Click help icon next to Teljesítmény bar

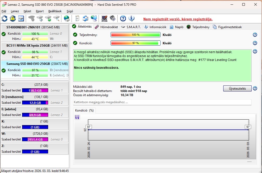click(255, 35)
